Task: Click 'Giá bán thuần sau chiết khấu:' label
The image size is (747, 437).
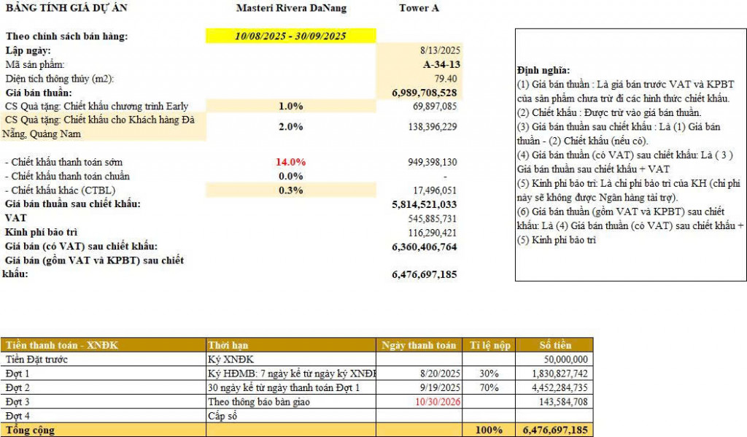Action: coord(73,204)
